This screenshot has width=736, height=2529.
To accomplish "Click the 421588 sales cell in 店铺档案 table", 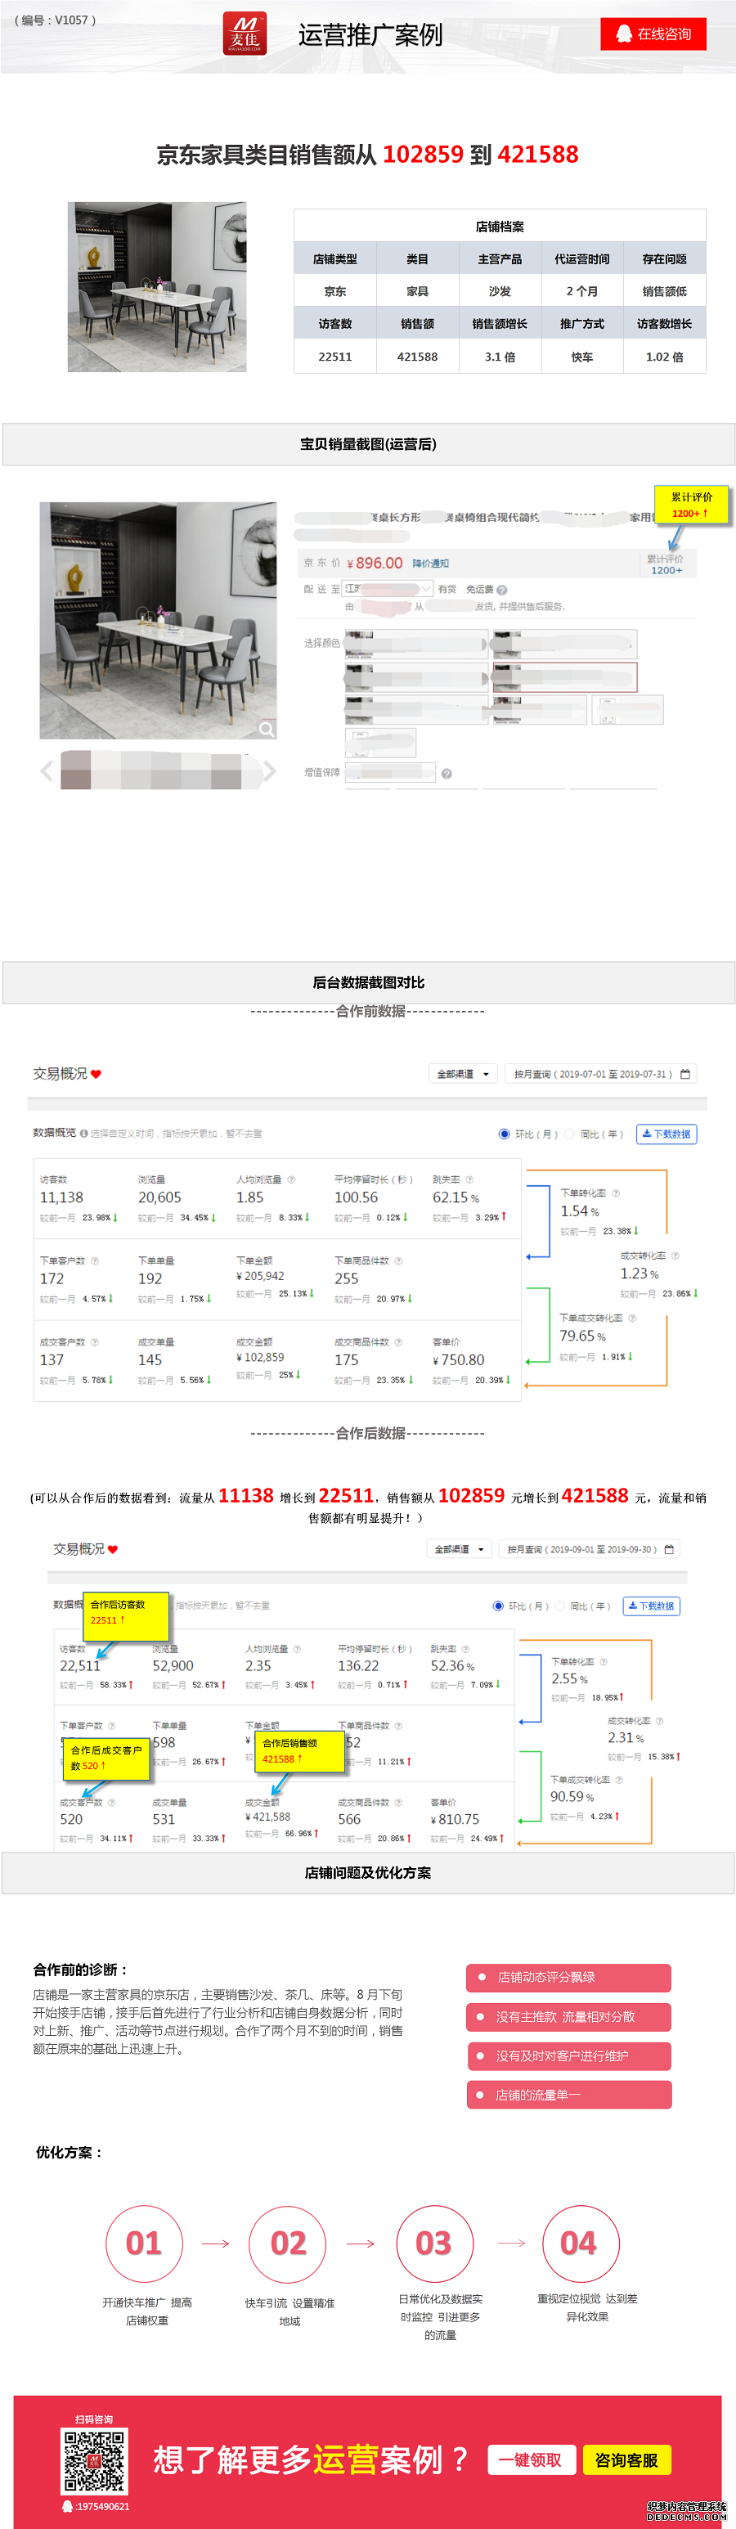I will [x=417, y=357].
